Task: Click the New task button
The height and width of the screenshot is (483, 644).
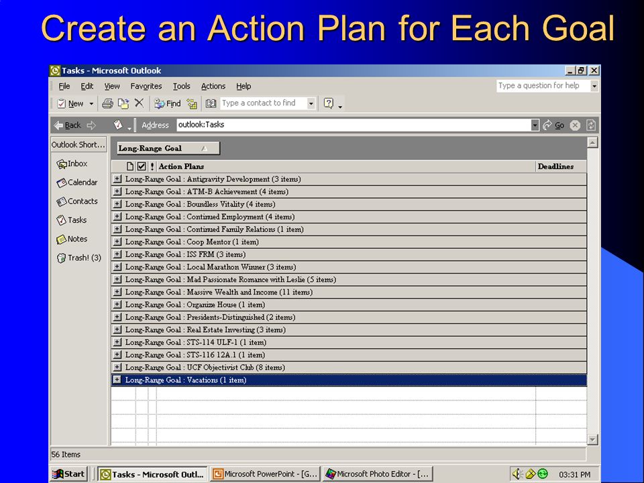Action: [x=70, y=103]
